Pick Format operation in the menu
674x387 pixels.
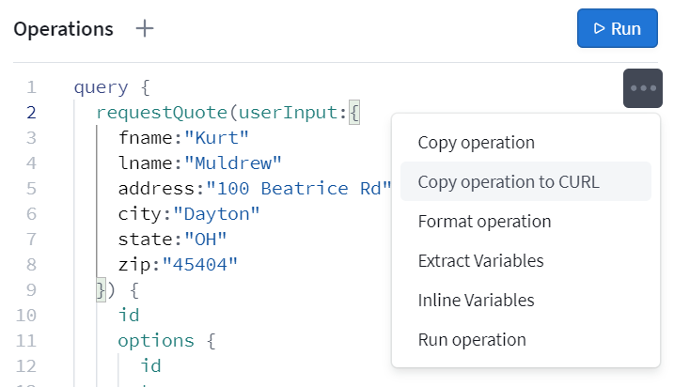(484, 222)
